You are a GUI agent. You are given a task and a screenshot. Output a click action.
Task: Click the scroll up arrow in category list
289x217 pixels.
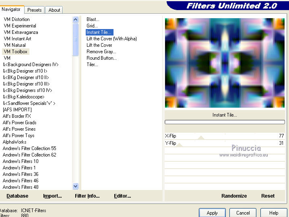[76, 20]
